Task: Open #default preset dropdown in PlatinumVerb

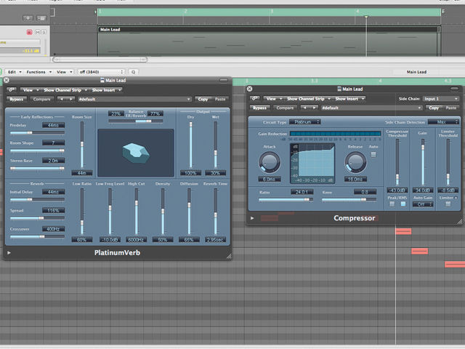Action: [x=134, y=99]
